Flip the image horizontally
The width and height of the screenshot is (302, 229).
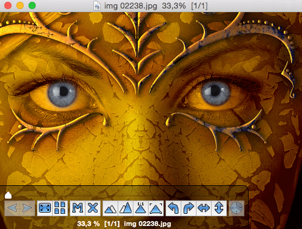(204, 208)
